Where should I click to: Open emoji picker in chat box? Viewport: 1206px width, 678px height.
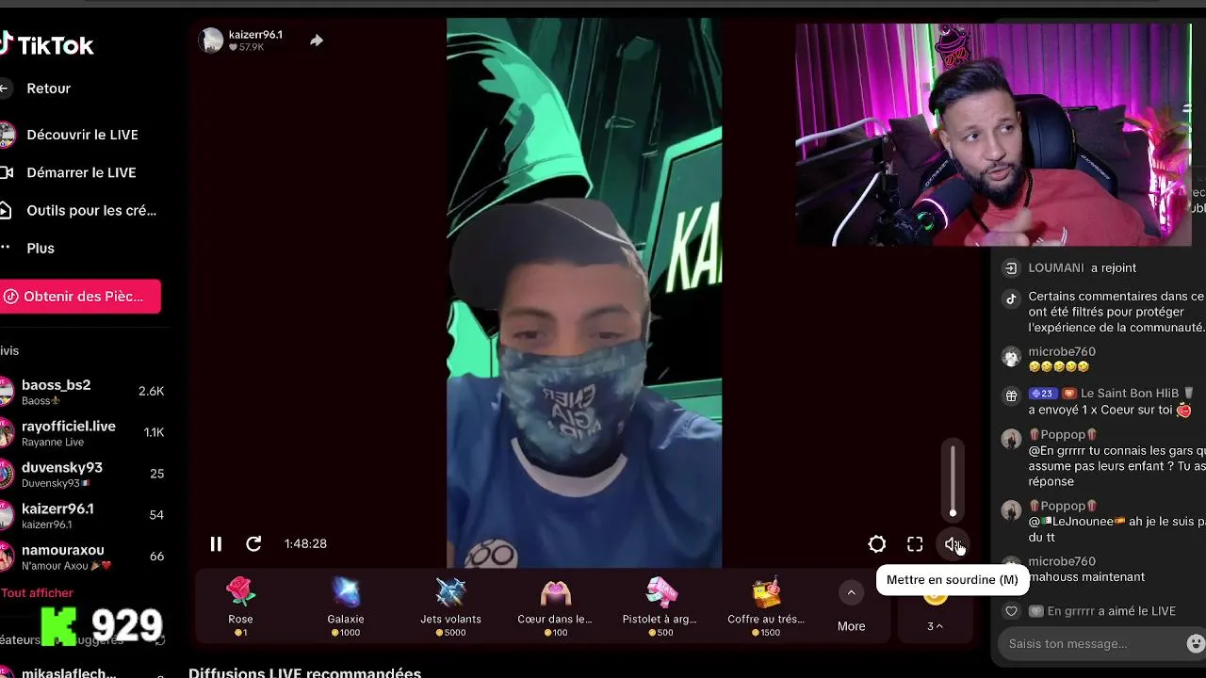click(x=1196, y=644)
